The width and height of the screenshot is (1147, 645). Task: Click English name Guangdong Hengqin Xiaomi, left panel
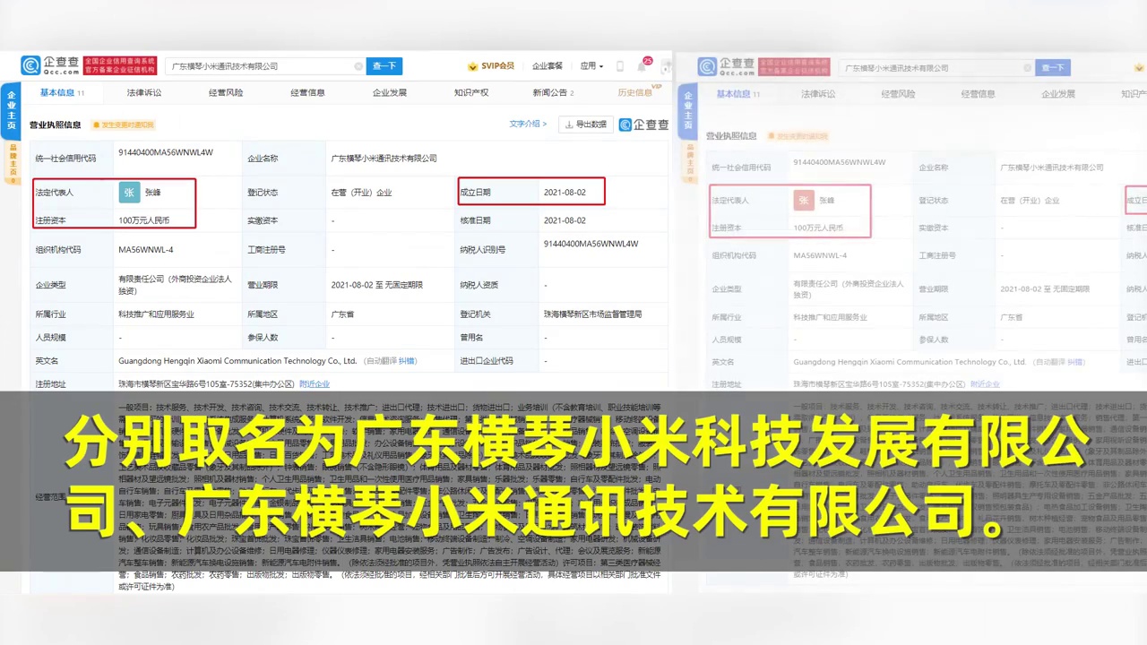[x=237, y=361]
